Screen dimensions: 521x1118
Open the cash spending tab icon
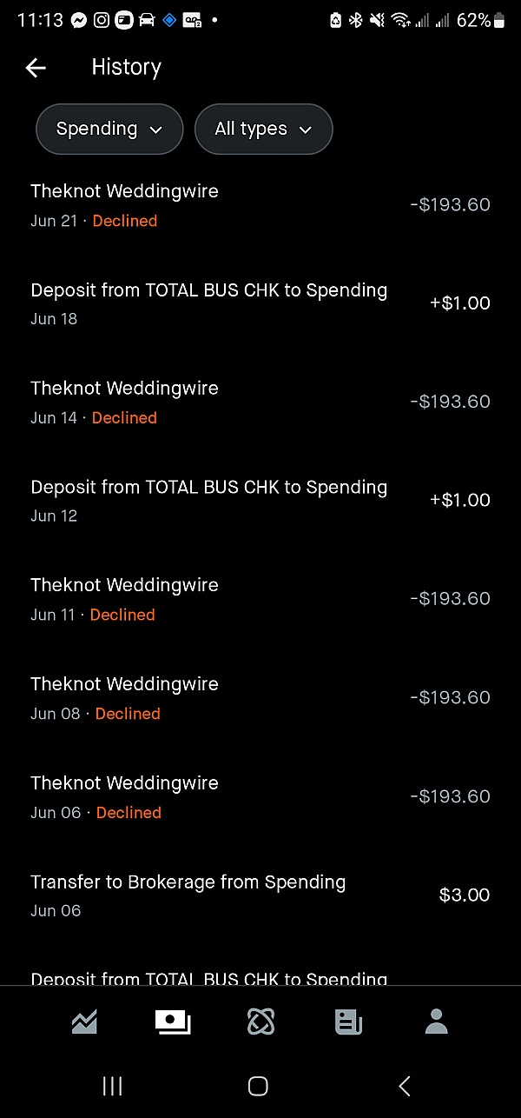[x=173, y=1022]
